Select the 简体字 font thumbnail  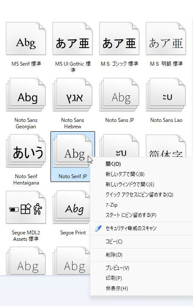tap(166, 146)
